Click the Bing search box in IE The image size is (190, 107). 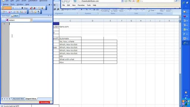155,1
